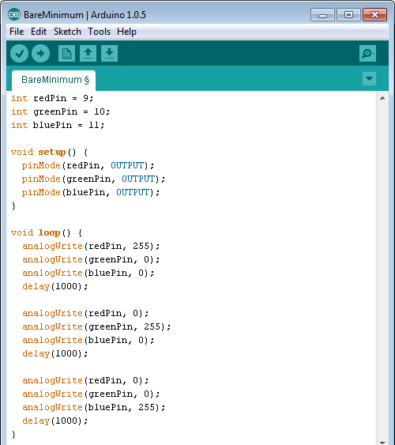Screen dimensions: 395x445
Task: Click the first 'delay(1000);' line
Action: tap(55, 286)
